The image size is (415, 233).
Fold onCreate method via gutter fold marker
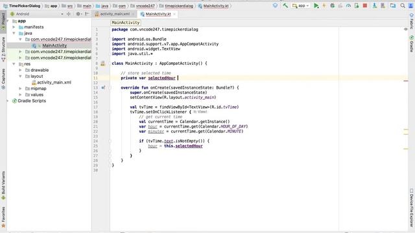(x=110, y=88)
